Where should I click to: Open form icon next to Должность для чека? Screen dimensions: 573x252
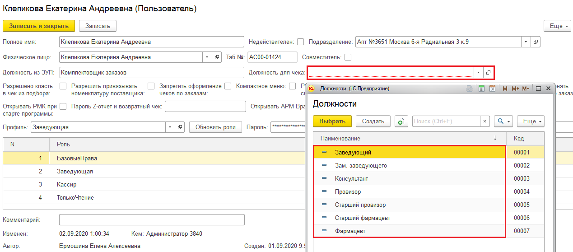(489, 72)
